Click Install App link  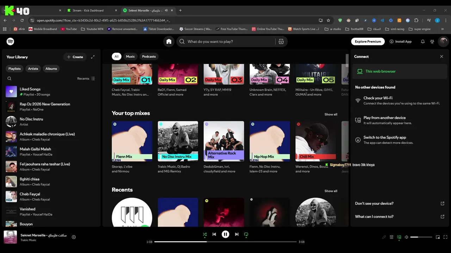coord(401,41)
